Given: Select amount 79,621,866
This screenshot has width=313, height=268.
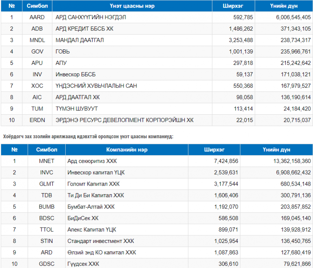Looking at the screenshot, I should pyautogui.click(x=297, y=263).
